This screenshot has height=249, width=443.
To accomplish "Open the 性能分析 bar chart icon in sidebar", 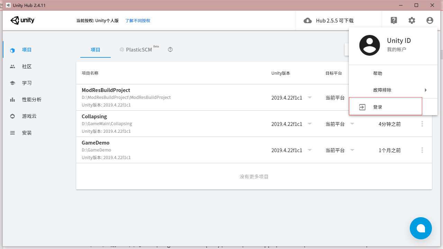I will click(x=12, y=100).
